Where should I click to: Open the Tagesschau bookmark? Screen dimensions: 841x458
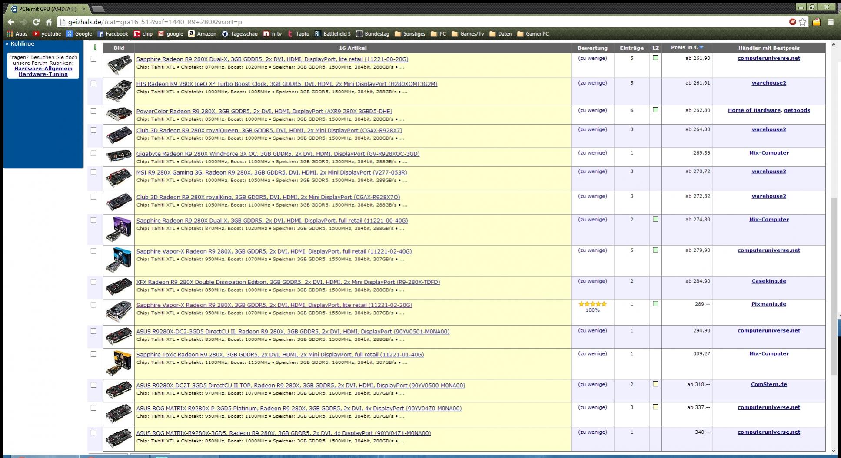[239, 34]
